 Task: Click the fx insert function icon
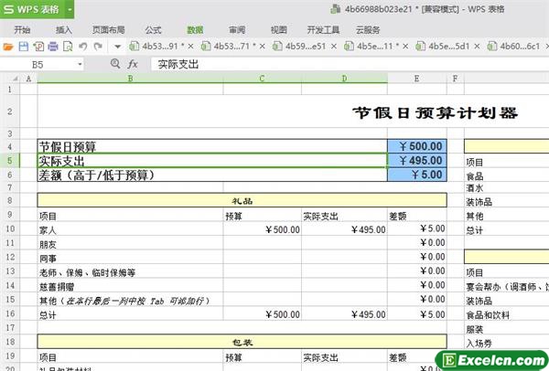(133, 65)
